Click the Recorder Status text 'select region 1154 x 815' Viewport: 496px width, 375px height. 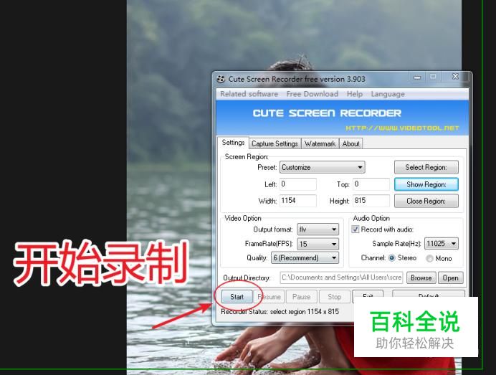[x=305, y=312]
